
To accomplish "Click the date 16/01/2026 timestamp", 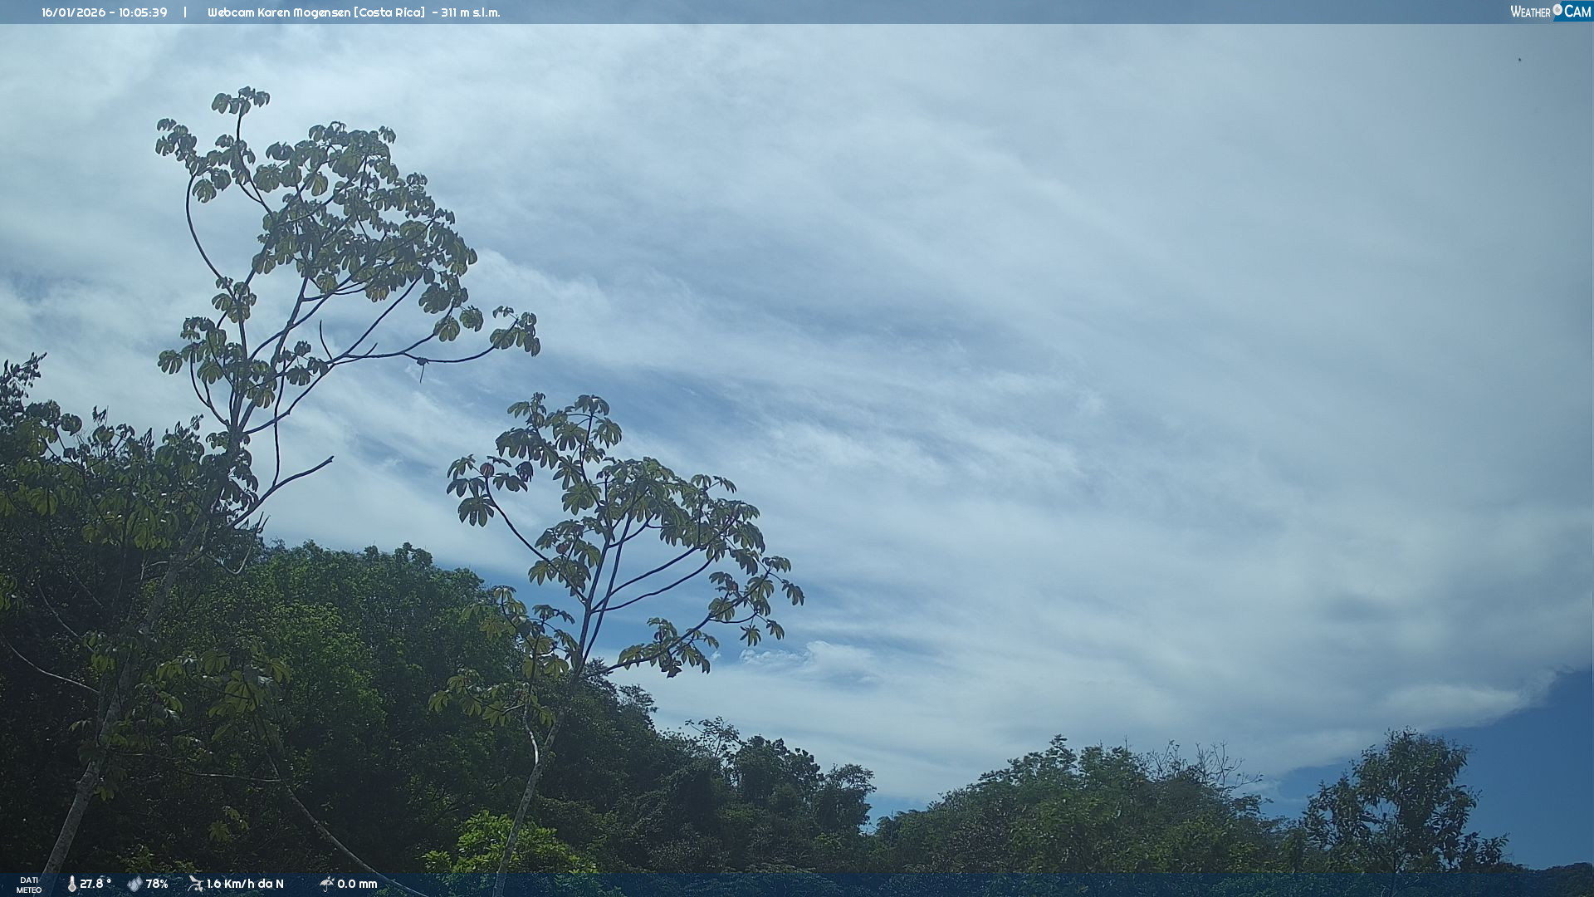I will (x=71, y=12).
